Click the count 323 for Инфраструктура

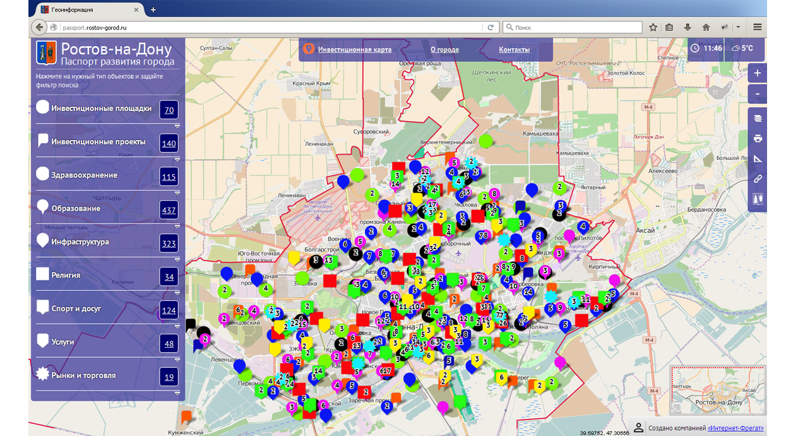(169, 244)
